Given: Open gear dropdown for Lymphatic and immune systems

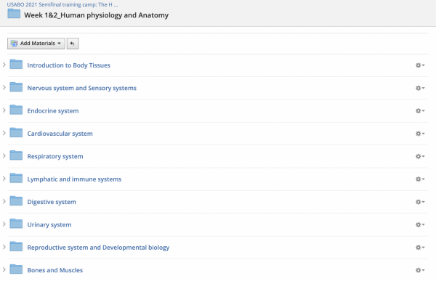Looking at the screenshot, I should [x=420, y=179].
